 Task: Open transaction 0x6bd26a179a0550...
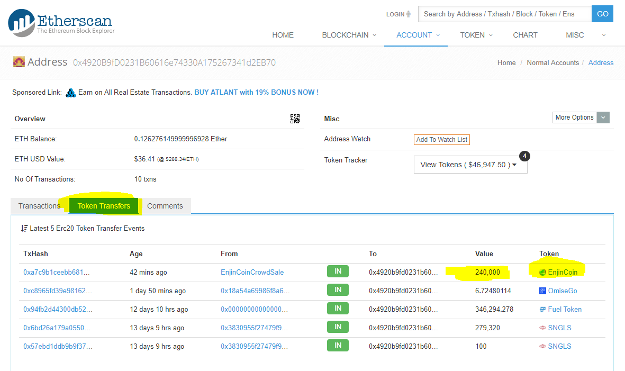click(57, 328)
